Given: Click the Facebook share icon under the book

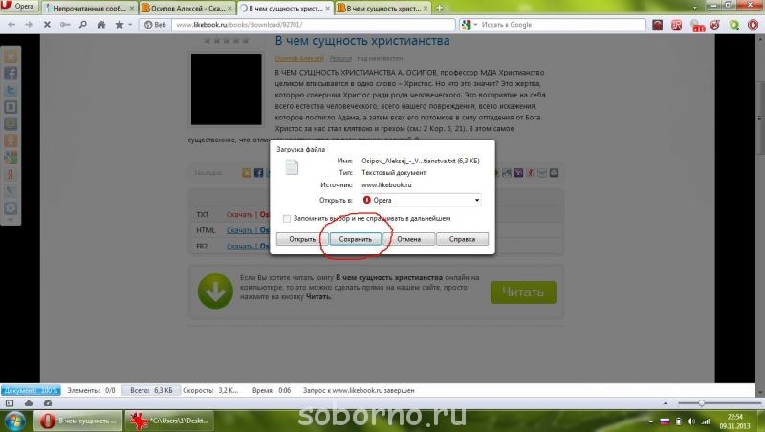Looking at the screenshot, I should [258, 173].
